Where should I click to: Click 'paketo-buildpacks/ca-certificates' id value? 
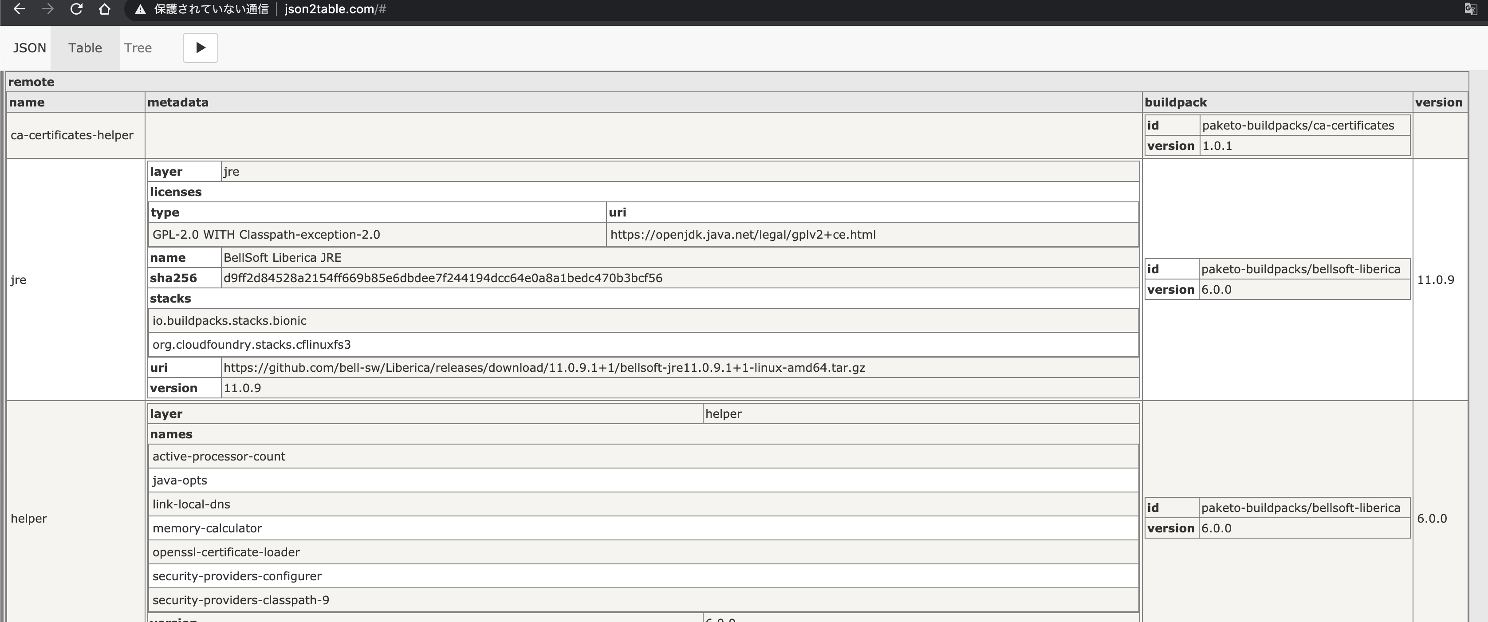point(1304,125)
